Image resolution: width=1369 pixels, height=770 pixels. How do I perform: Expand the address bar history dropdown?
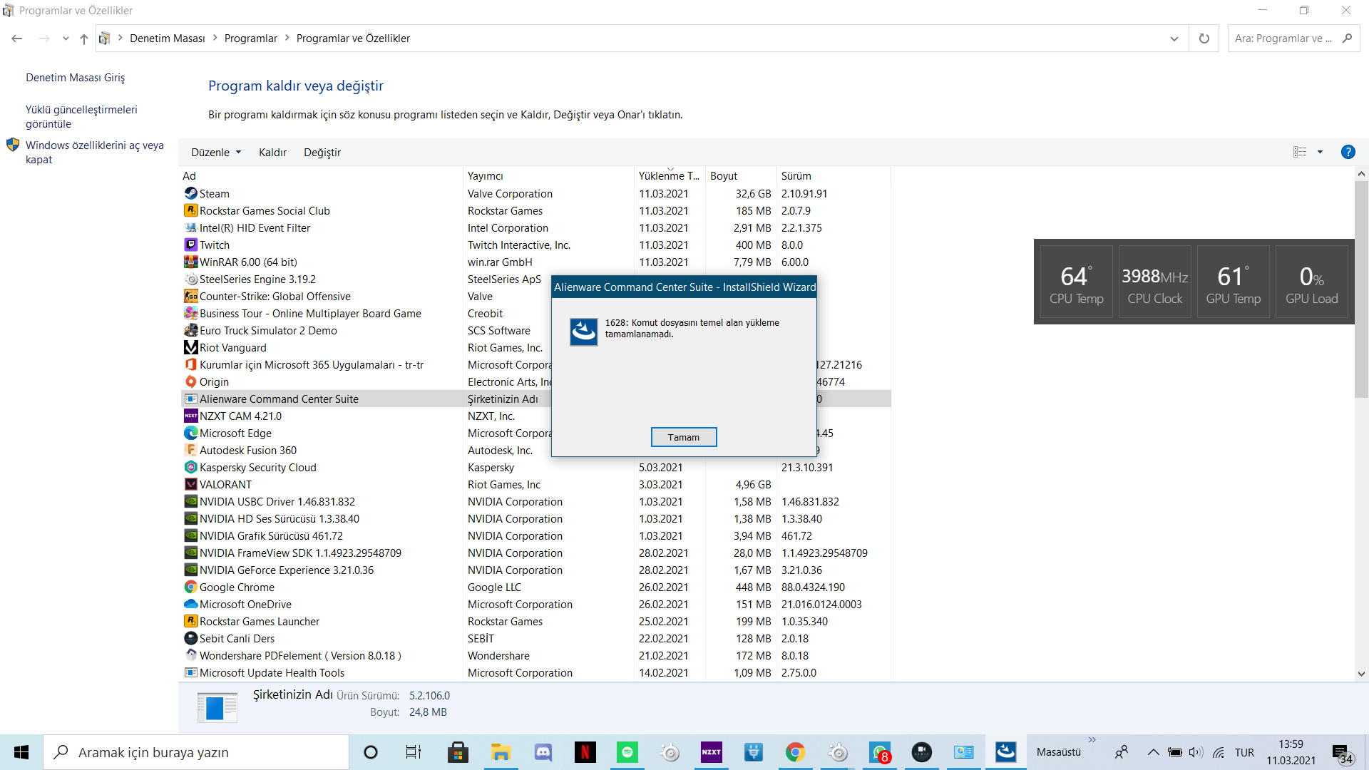coord(1174,38)
